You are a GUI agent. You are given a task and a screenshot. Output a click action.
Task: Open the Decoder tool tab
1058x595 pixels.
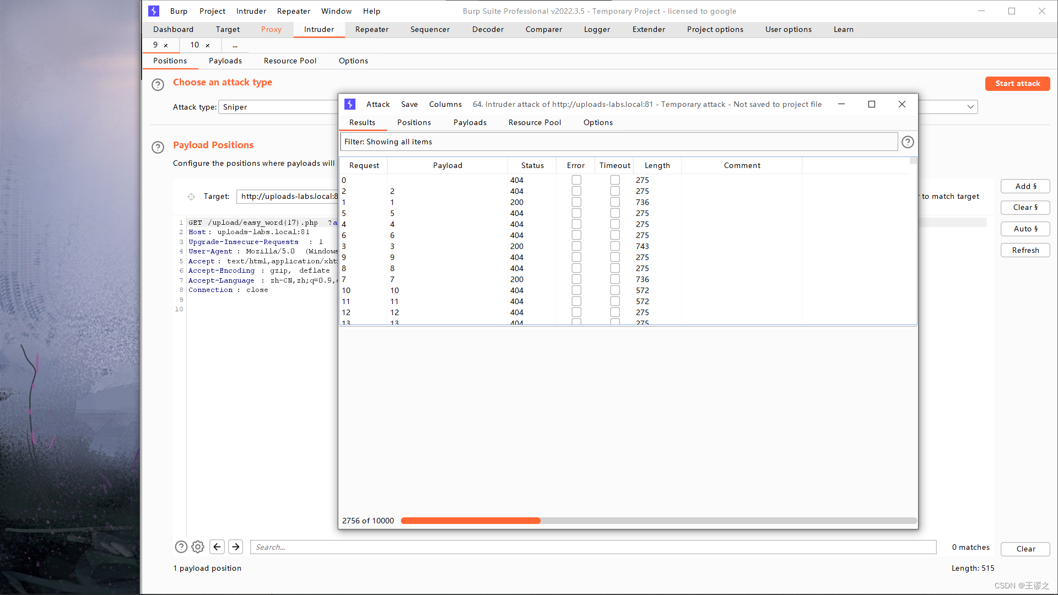[x=488, y=29]
